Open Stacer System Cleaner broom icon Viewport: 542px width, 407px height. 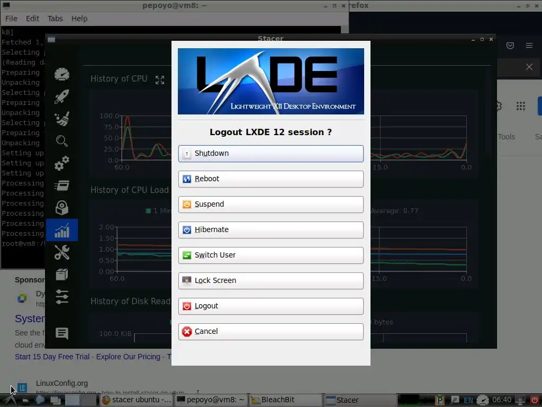tap(62, 119)
